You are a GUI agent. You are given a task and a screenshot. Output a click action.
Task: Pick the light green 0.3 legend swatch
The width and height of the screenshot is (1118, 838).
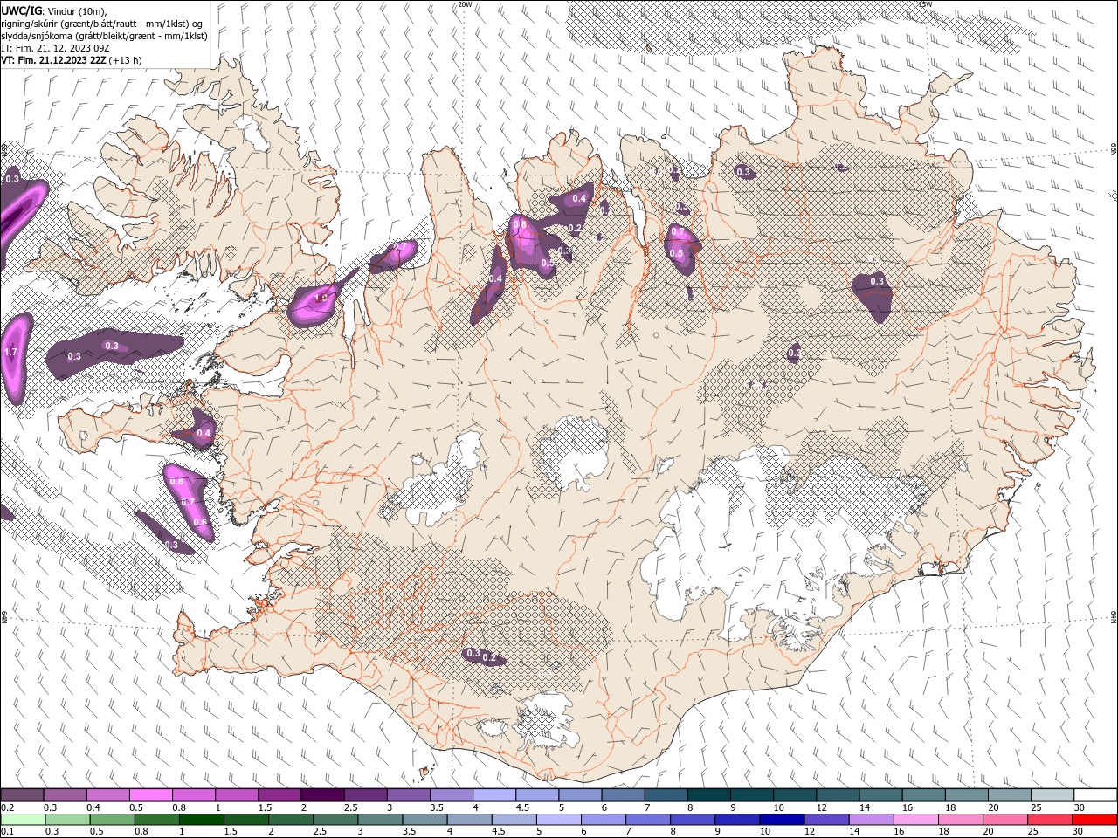pos(67,820)
